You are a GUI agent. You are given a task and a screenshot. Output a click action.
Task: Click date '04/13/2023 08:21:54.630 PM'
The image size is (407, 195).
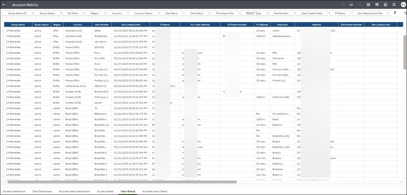pyautogui.click(x=131, y=30)
